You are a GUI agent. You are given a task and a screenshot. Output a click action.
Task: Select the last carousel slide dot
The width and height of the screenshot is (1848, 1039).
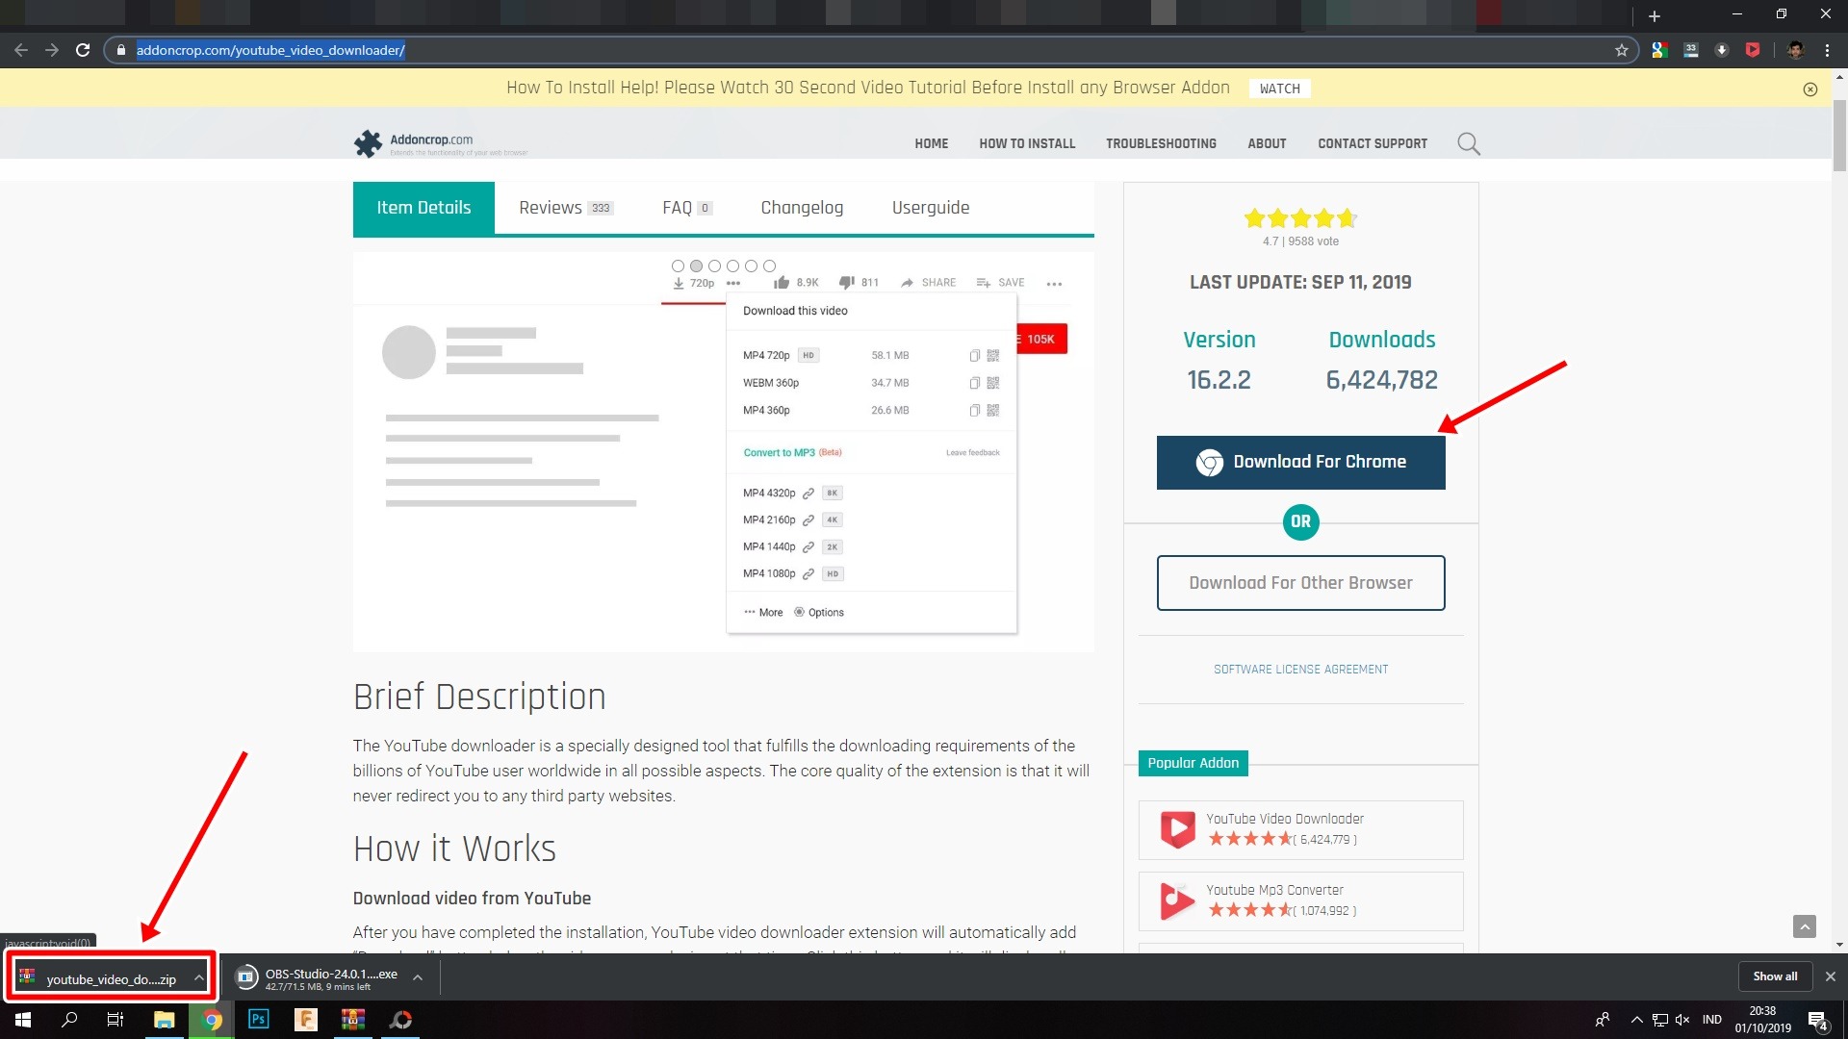pos(769,266)
